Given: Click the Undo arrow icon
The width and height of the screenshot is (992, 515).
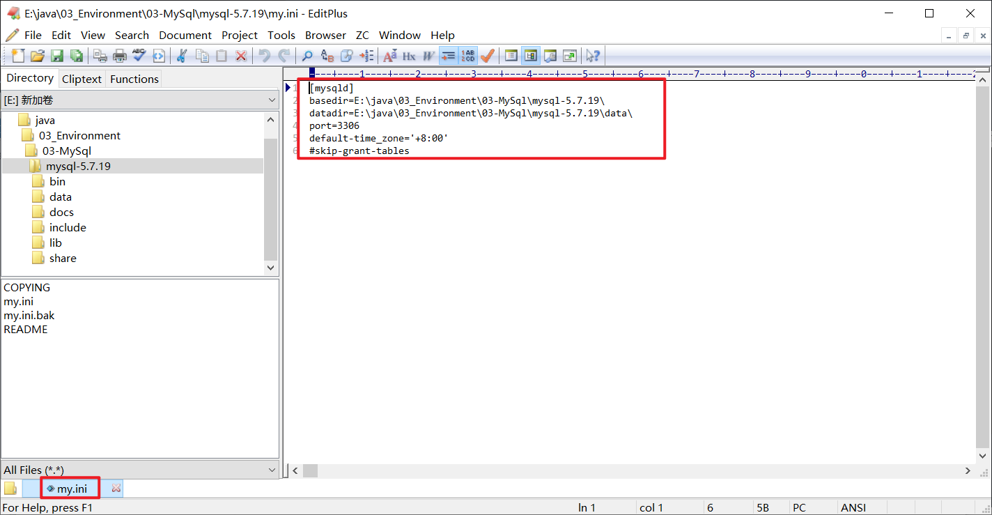Looking at the screenshot, I should coord(263,55).
